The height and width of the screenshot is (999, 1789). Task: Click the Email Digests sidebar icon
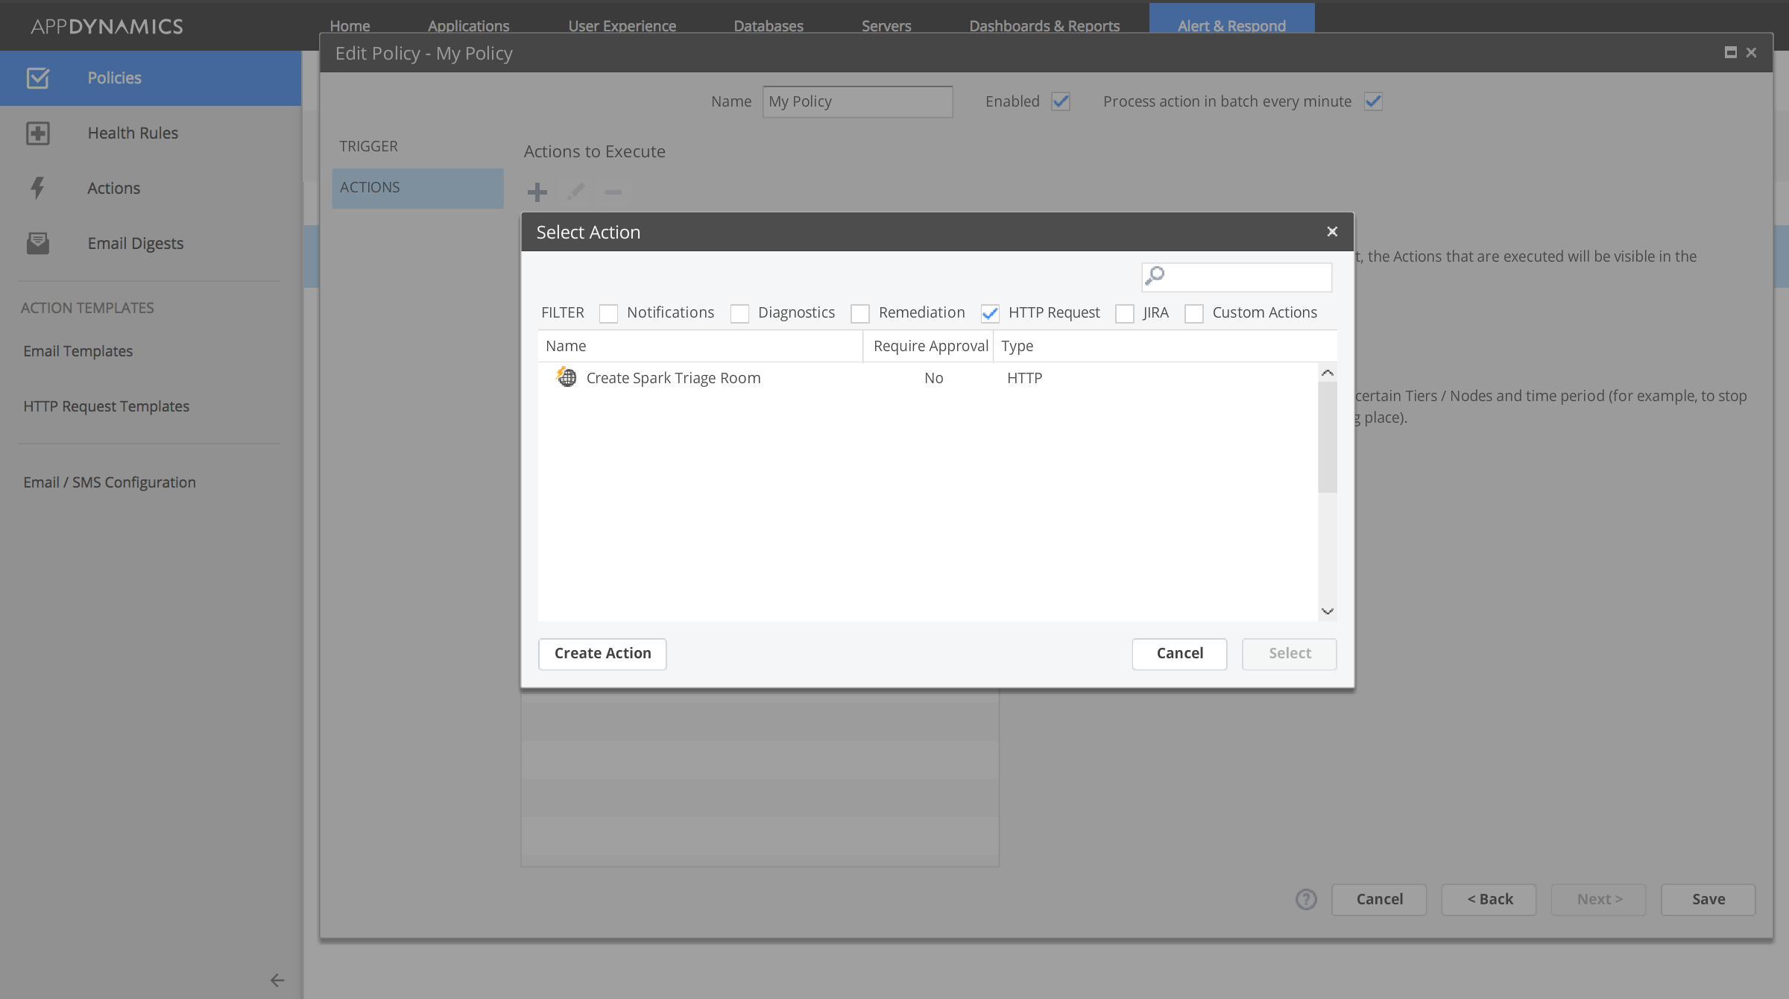point(38,242)
